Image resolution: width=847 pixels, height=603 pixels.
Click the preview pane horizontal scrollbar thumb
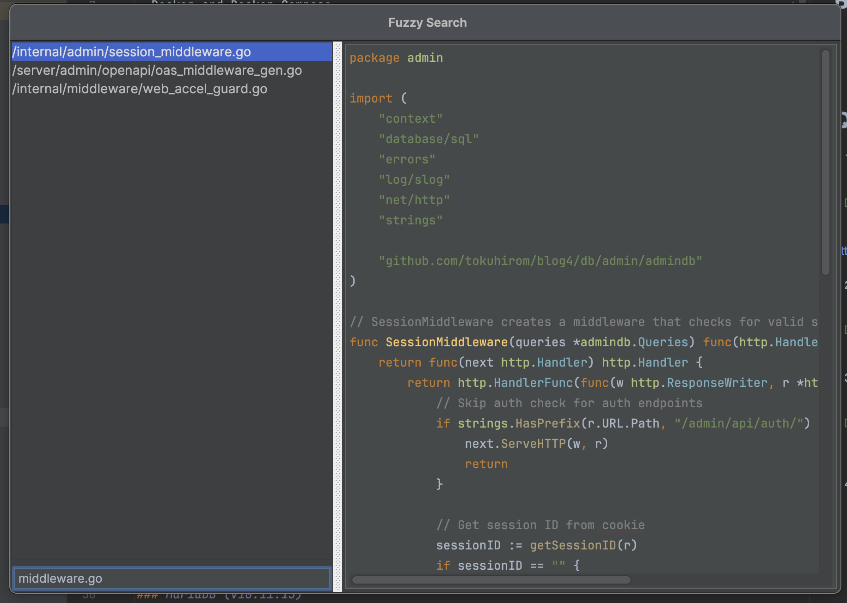click(x=491, y=580)
